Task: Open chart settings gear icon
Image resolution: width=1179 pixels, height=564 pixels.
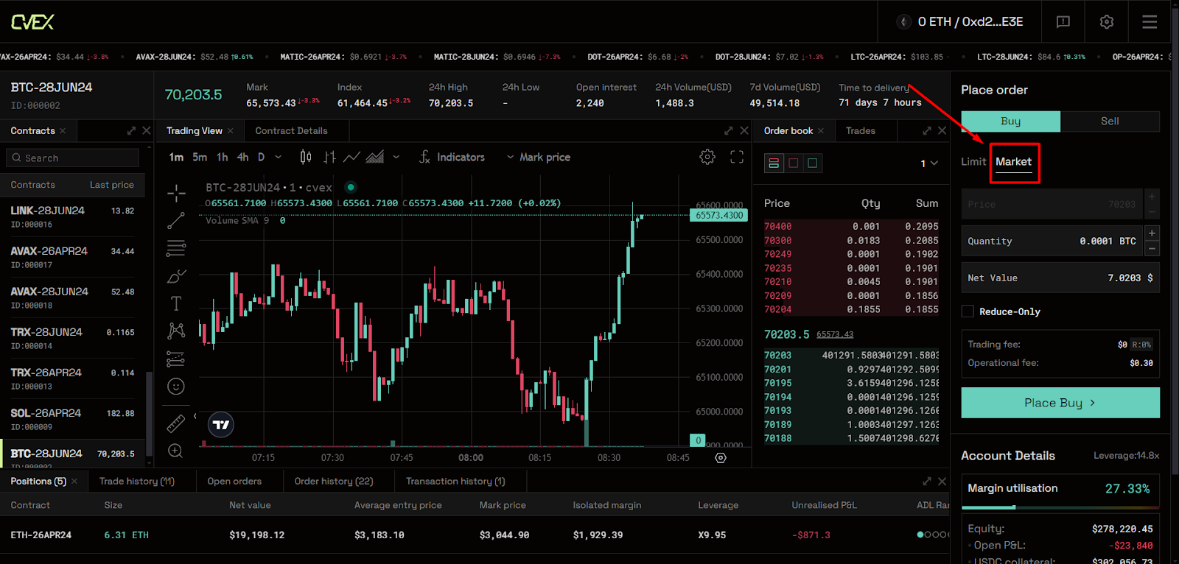Action: coord(707,157)
